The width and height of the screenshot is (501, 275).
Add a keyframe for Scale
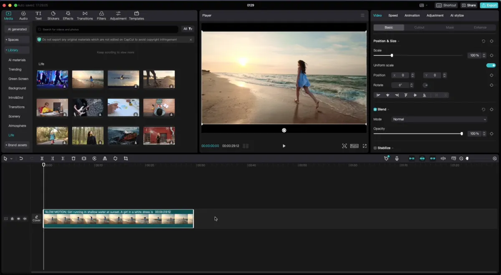tap(491, 55)
